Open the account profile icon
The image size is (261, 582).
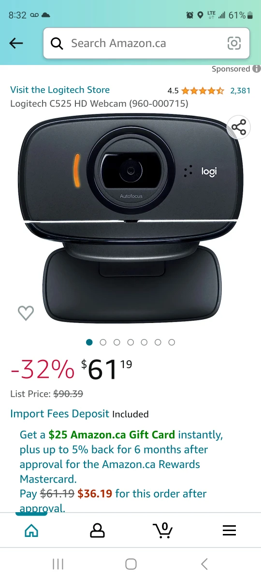click(97, 530)
